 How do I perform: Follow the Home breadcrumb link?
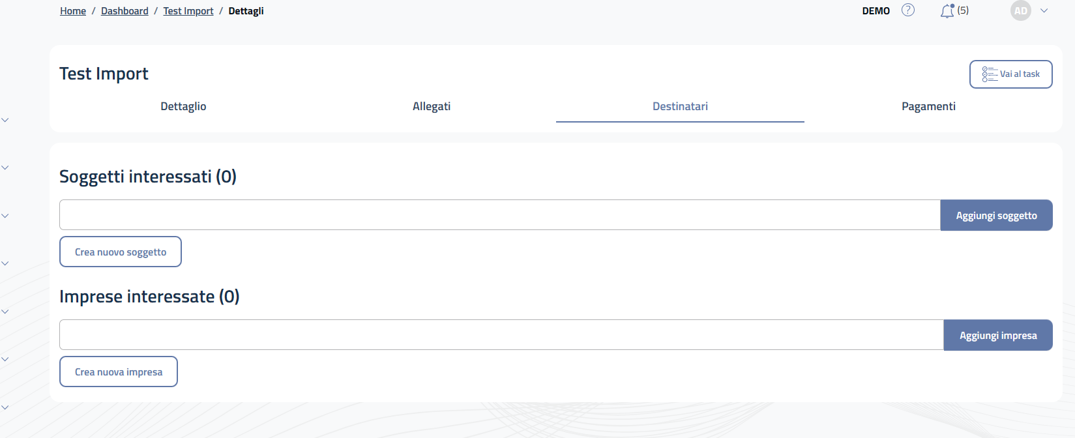pos(73,11)
